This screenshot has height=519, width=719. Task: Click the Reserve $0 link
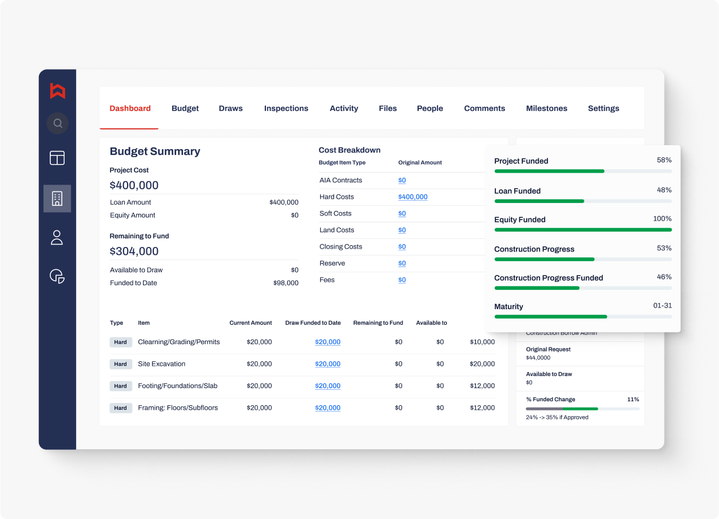point(402,263)
